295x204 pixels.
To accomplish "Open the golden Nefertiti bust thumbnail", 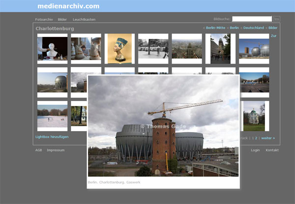I will tap(119, 48).
